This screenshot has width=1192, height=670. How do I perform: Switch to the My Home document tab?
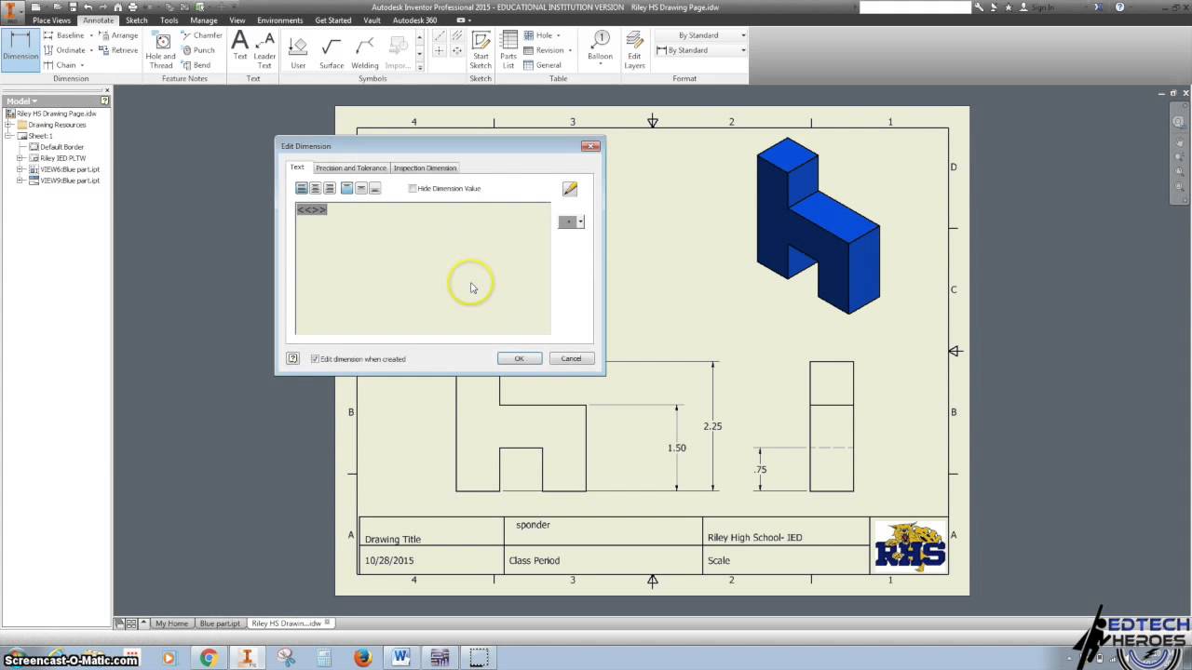coord(171,623)
